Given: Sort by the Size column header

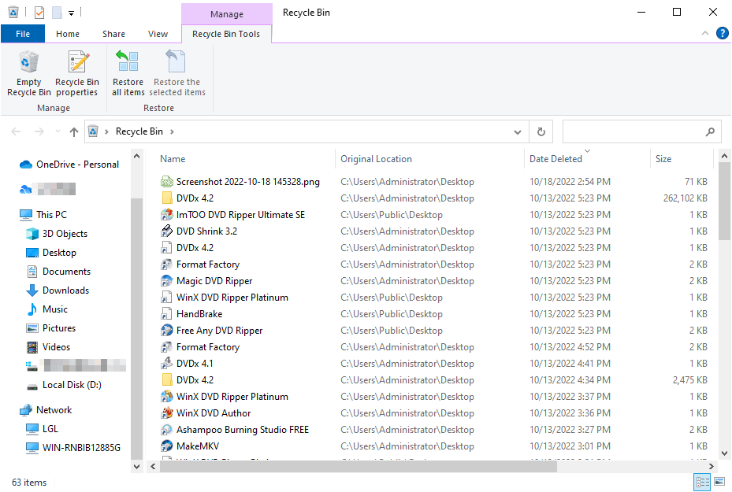Looking at the screenshot, I should click(x=663, y=159).
